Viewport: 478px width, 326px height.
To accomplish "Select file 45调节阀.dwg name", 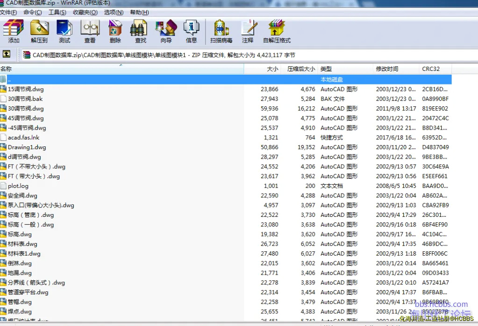I will tap(26, 118).
